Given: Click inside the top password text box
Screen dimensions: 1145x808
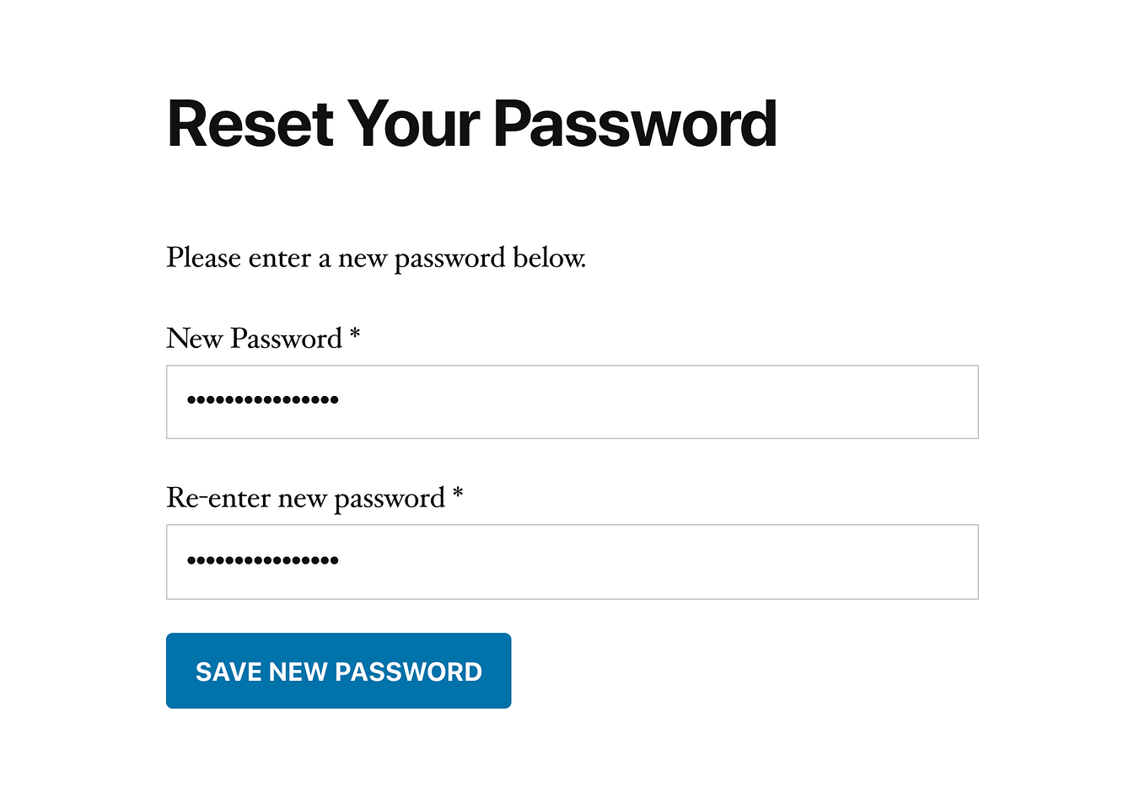Looking at the screenshot, I should coord(572,402).
